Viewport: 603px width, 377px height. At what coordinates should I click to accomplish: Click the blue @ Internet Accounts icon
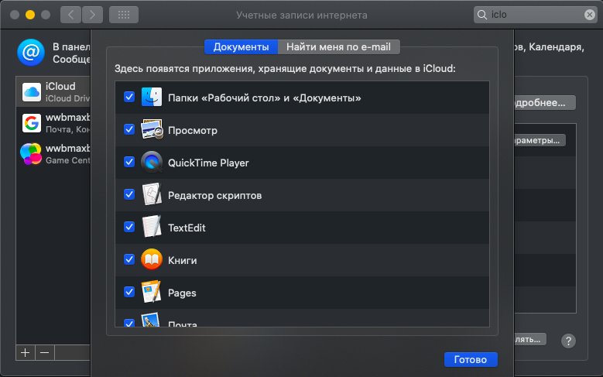(31, 53)
